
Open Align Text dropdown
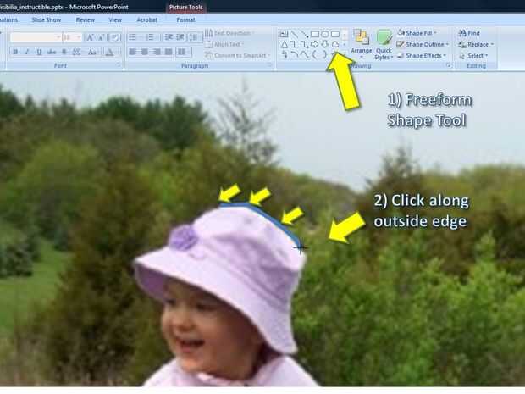(224, 44)
